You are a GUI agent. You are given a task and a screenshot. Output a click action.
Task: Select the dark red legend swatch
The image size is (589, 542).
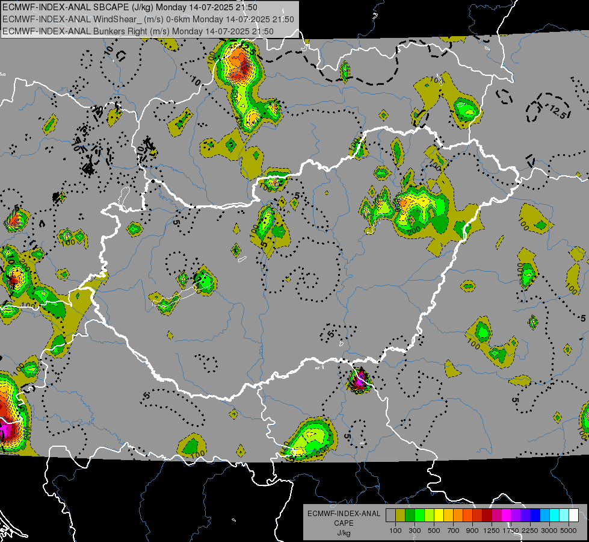point(487,516)
